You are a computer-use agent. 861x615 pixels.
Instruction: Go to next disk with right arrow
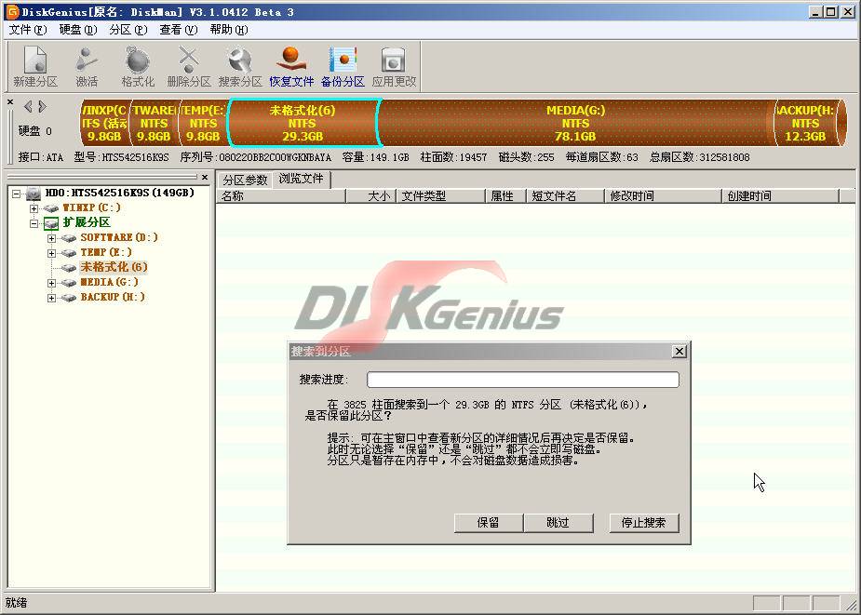(x=42, y=106)
